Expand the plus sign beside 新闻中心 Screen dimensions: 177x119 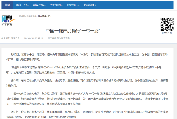(x=28, y=5)
